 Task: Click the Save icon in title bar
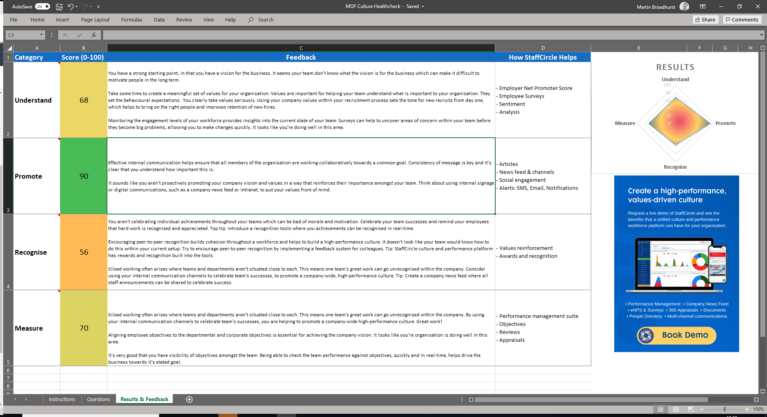[x=59, y=7]
